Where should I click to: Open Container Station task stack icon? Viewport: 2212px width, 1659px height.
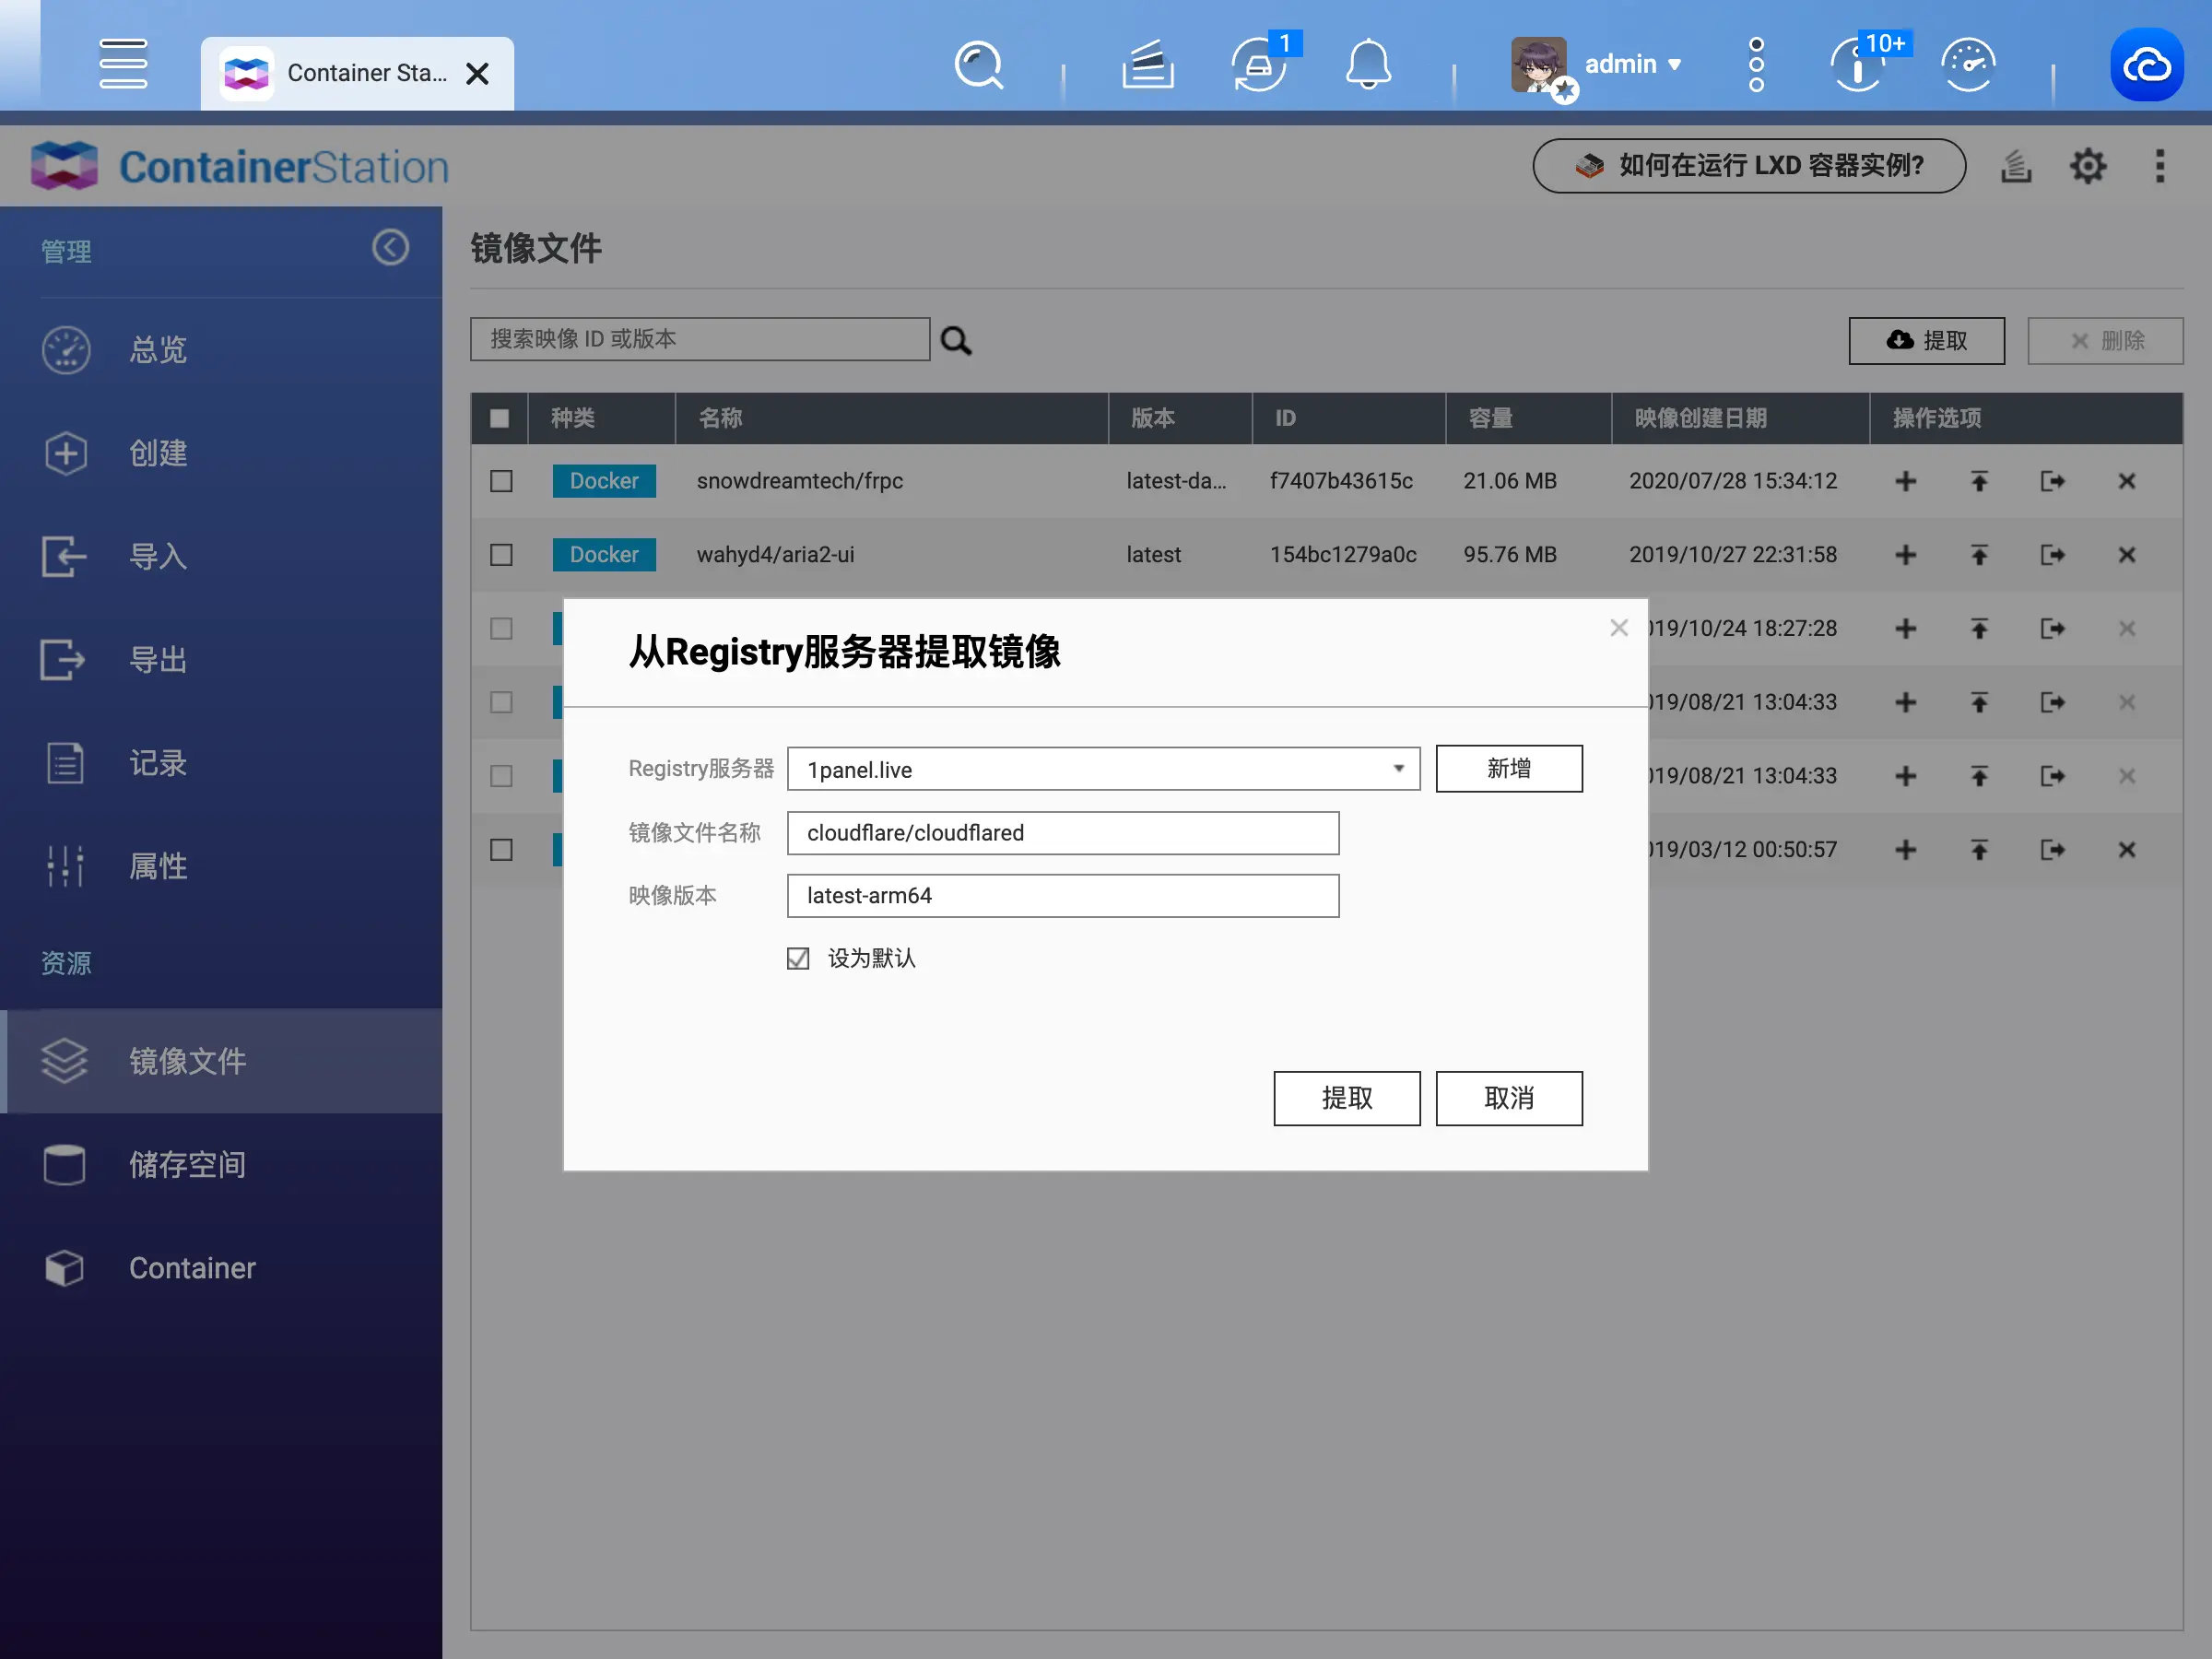[x=2015, y=166]
